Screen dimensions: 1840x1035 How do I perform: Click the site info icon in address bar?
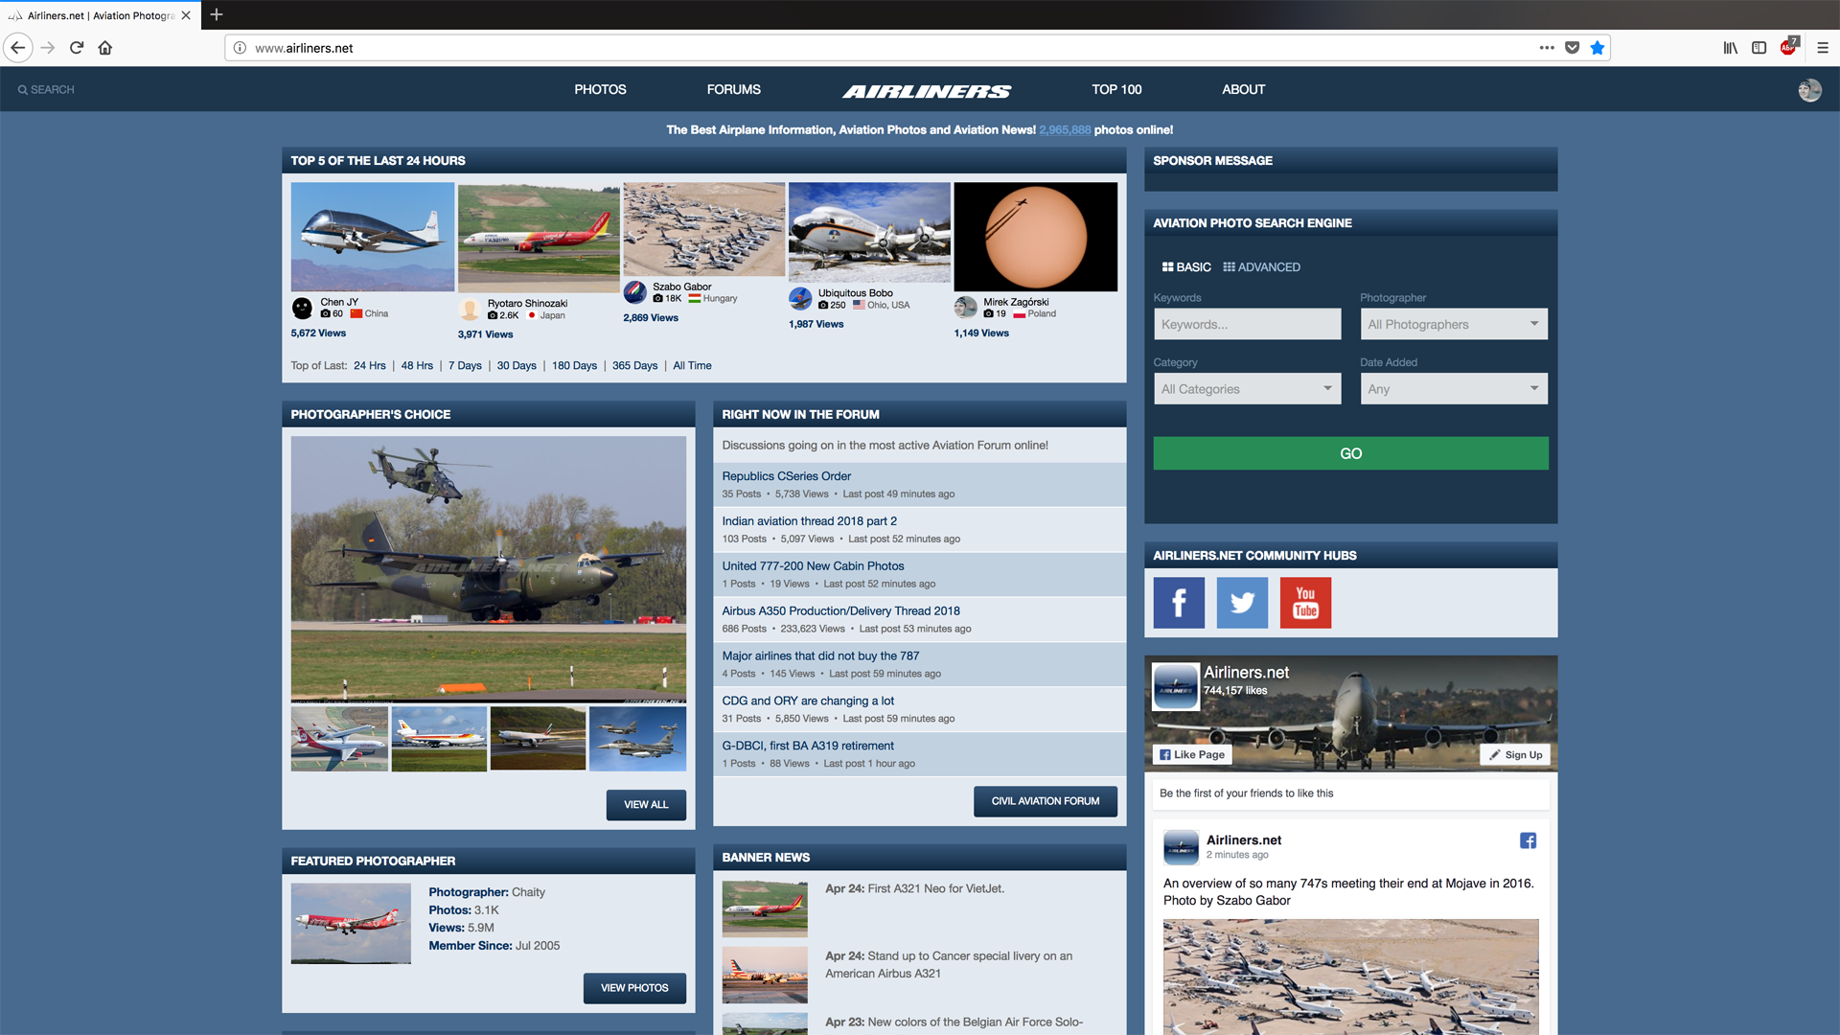(x=240, y=48)
